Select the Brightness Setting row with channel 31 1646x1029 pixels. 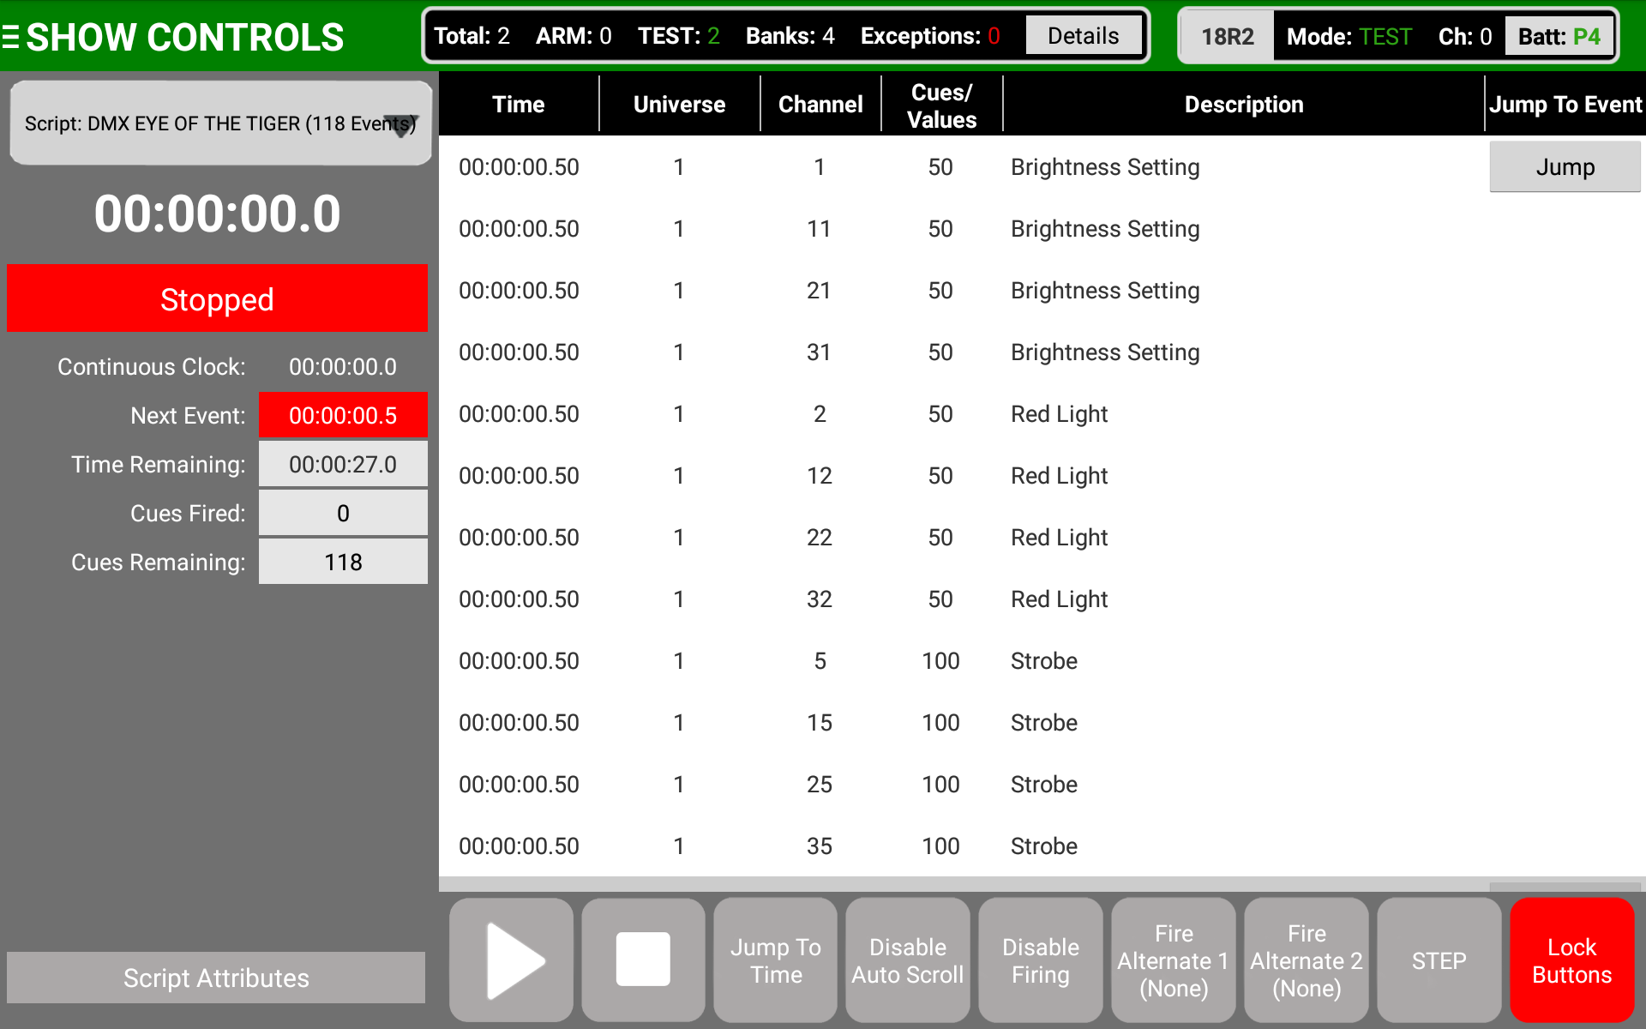pyautogui.click(x=1042, y=352)
